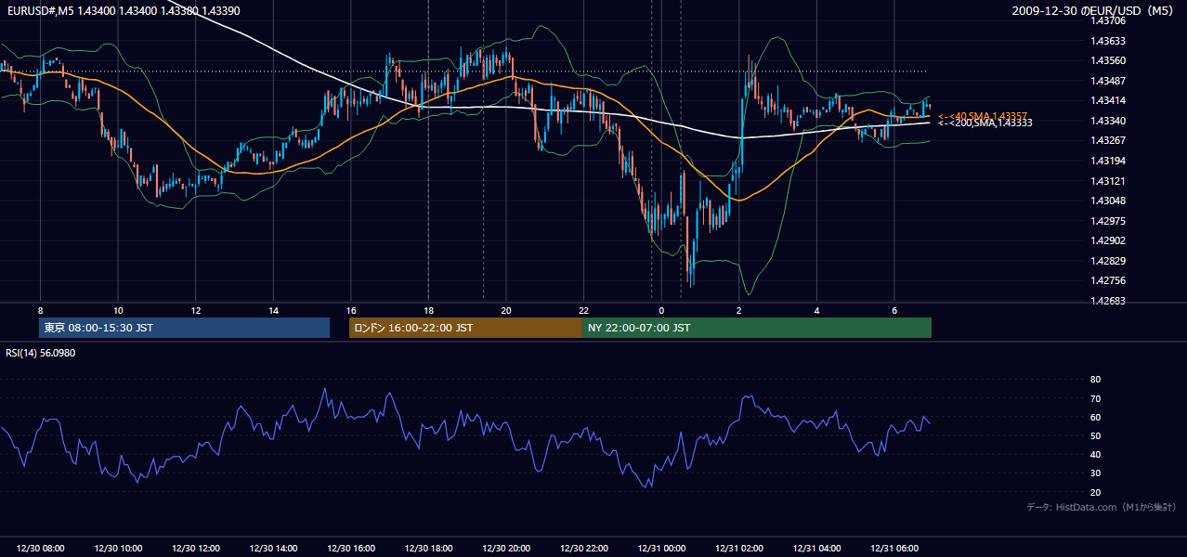Click price axis value 1.42902
Viewport: 1187px width, 557px height.
click(1108, 240)
